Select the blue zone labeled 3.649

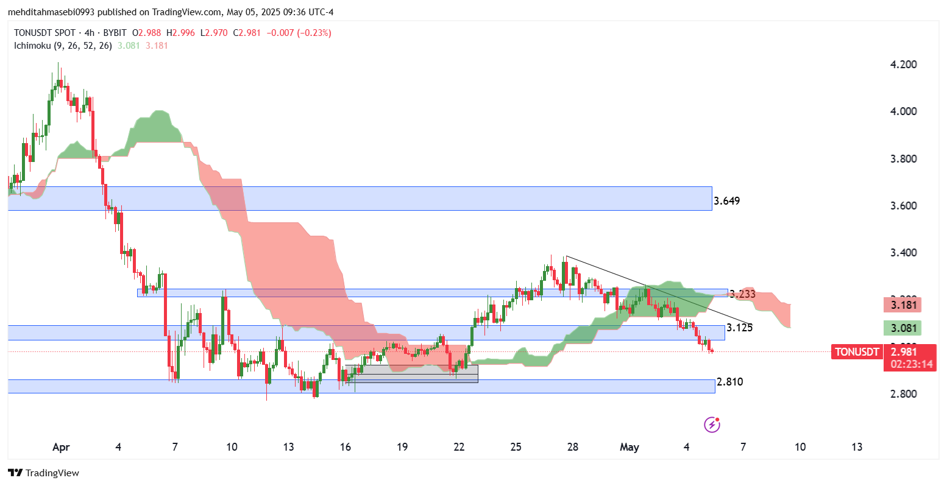pos(360,199)
